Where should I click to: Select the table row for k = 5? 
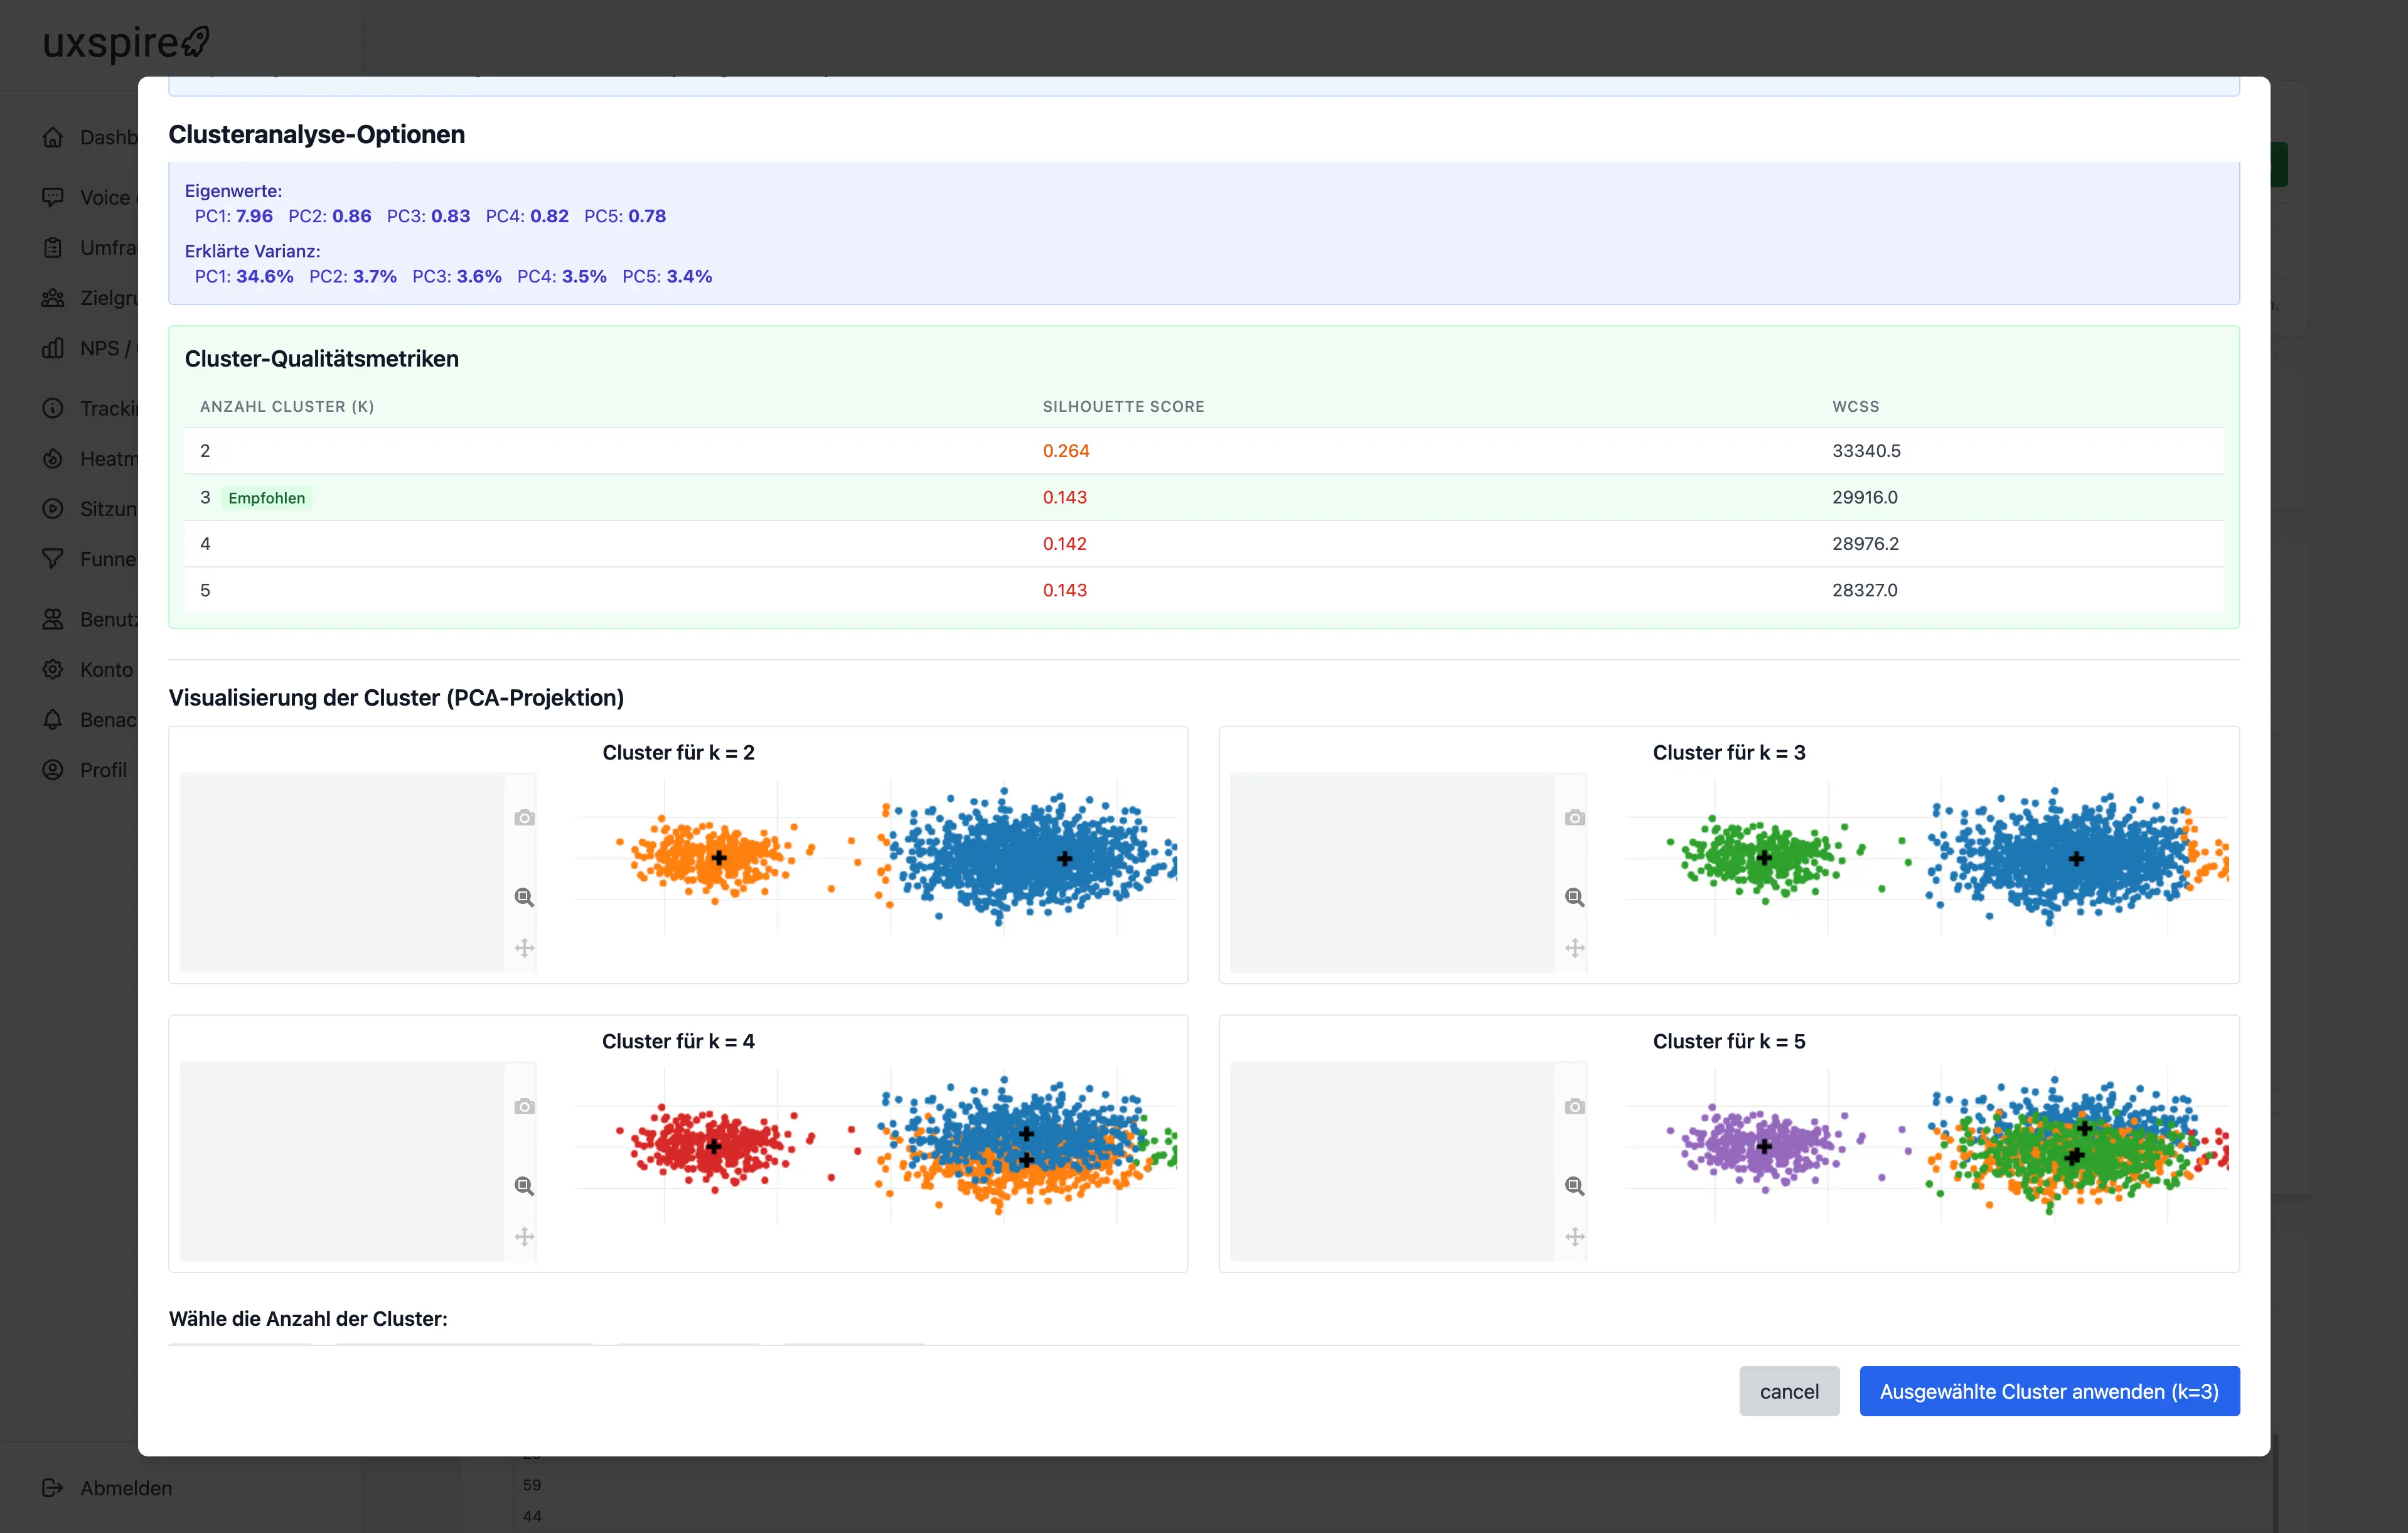[1204, 590]
